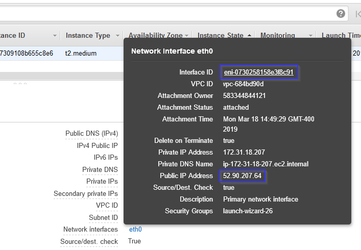The height and width of the screenshot is (250, 361).
Task: Click the Launch Time column header
Action: point(341,35)
